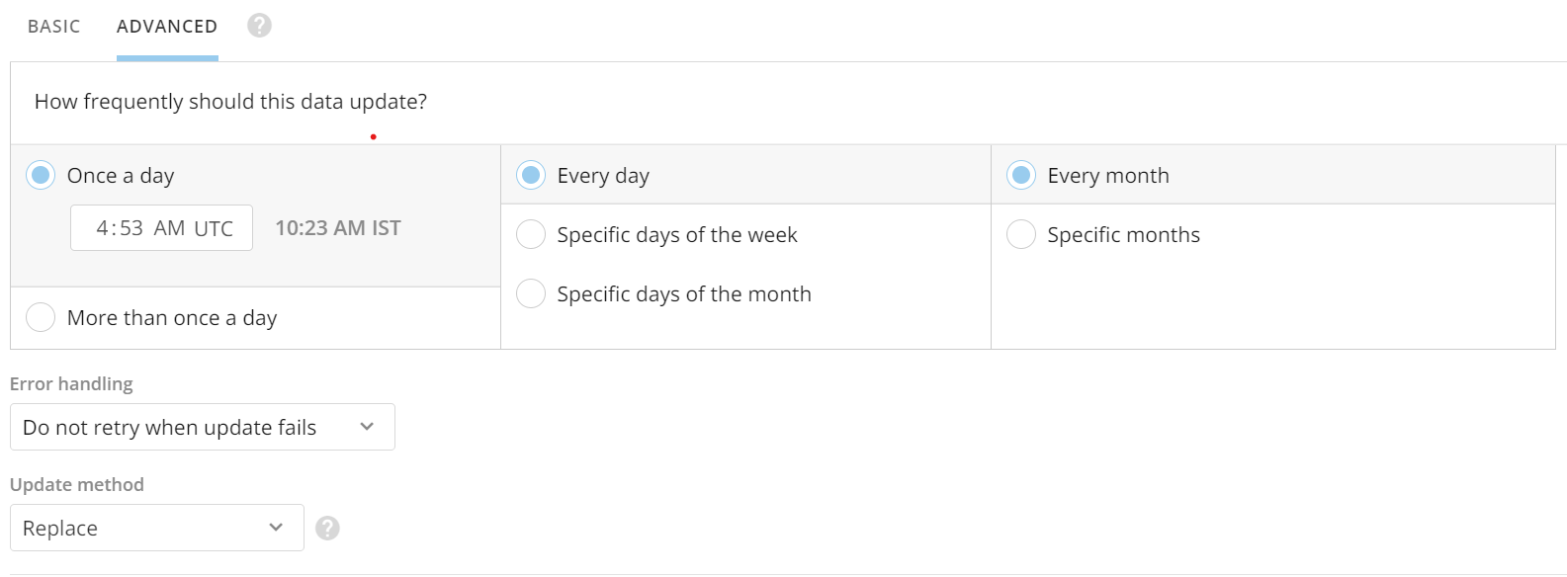Click the Update method label
The height and width of the screenshot is (577, 1567).
77,485
